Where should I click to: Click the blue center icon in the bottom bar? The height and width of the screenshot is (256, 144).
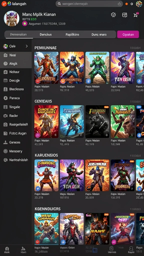pyautogui.click(x=95, y=250)
